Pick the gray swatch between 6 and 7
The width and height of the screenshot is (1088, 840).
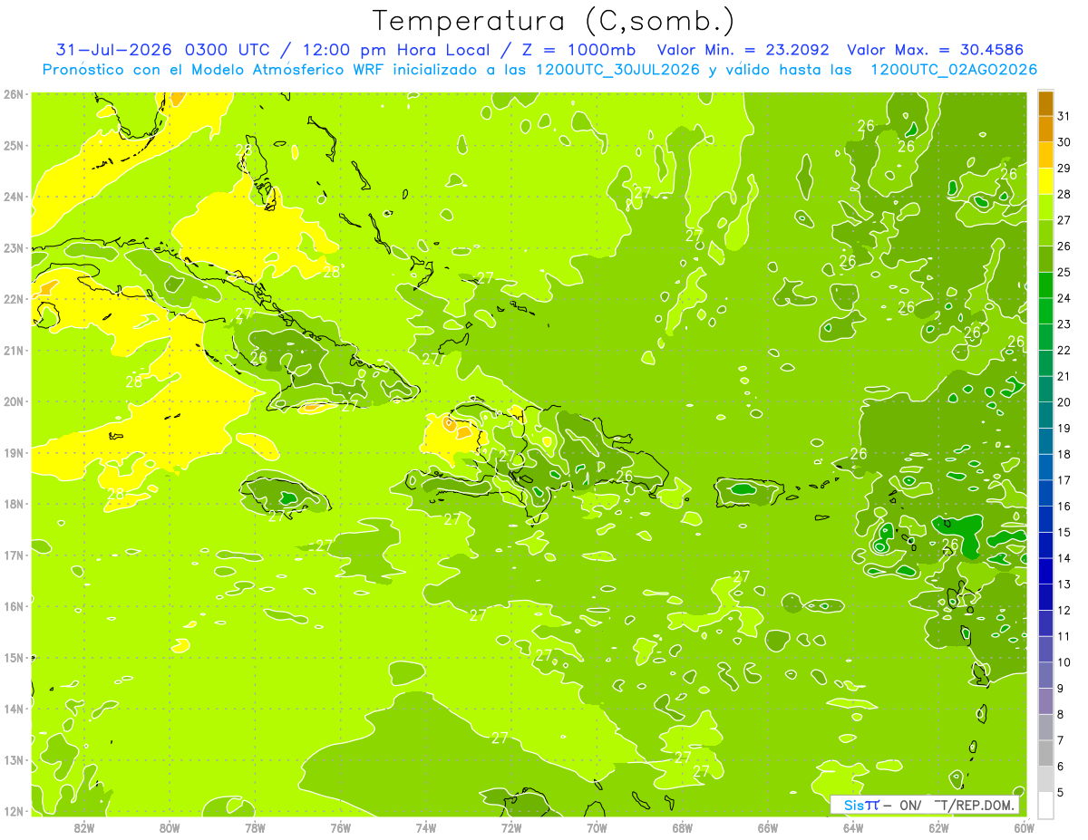point(1045,753)
